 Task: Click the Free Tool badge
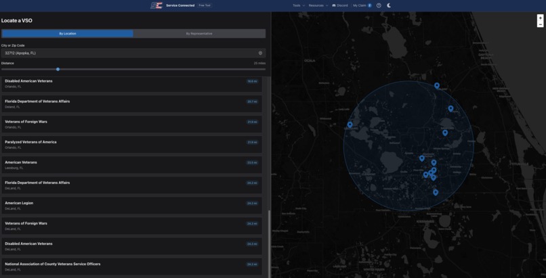pos(205,5)
